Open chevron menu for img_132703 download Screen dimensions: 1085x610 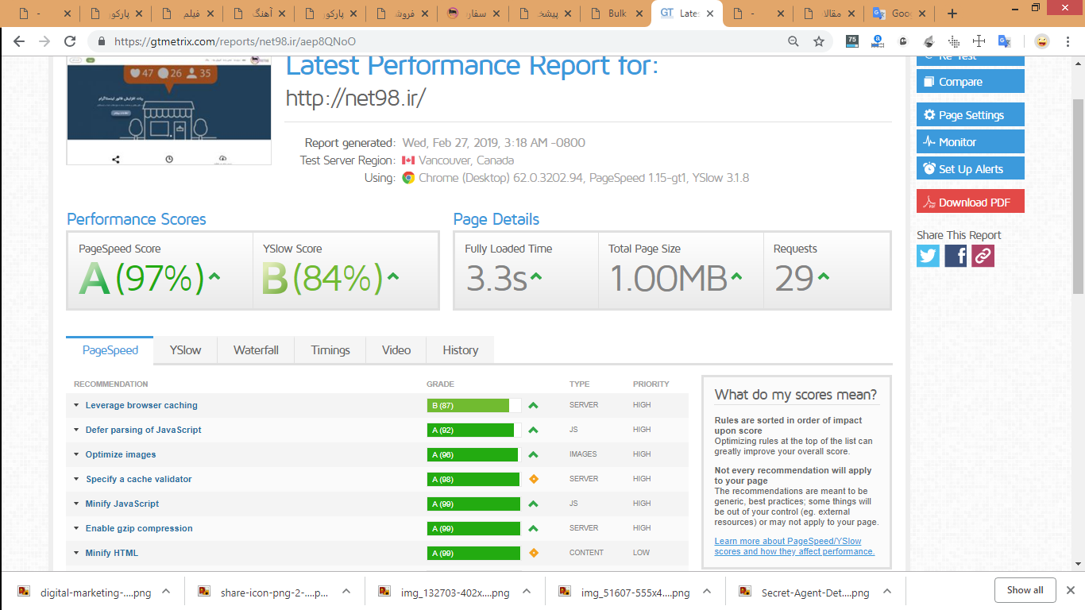click(527, 592)
